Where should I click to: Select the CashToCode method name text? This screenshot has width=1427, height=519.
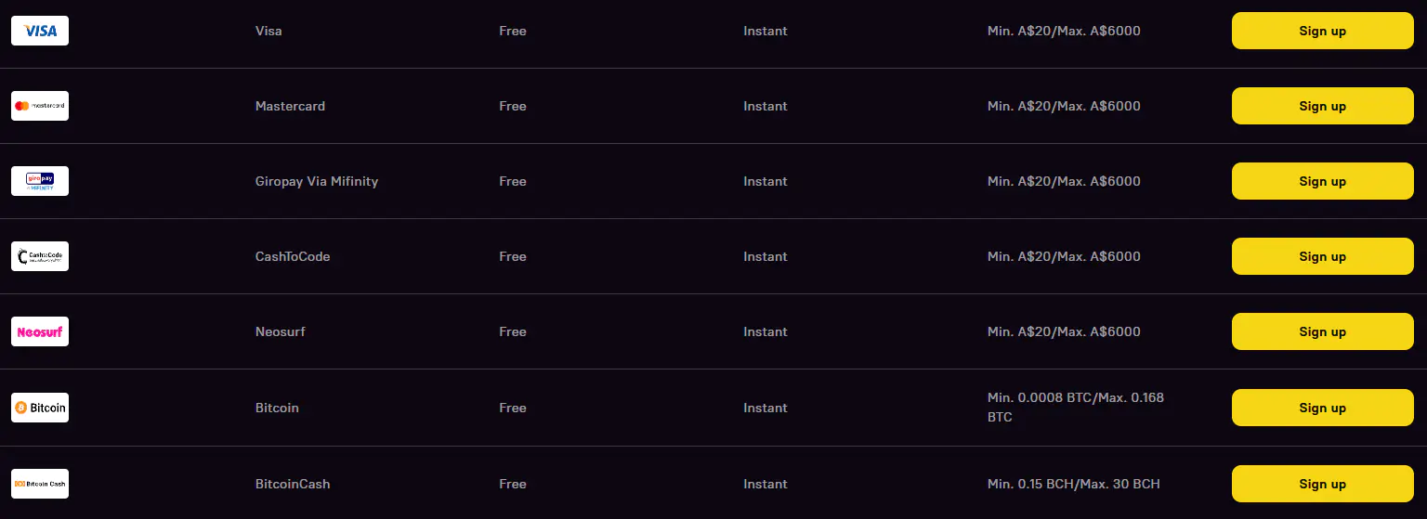(x=293, y=256)
